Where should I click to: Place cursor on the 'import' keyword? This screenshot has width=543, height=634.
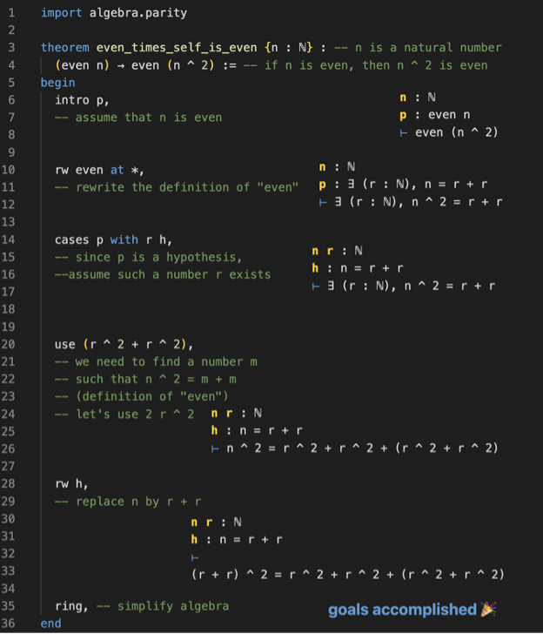click(x=61, y=13)
